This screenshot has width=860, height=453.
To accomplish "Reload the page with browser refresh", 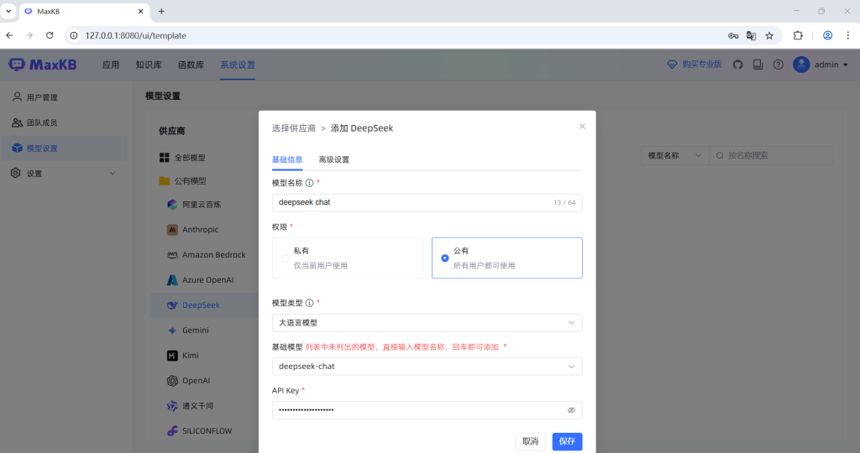I will 50,35.
